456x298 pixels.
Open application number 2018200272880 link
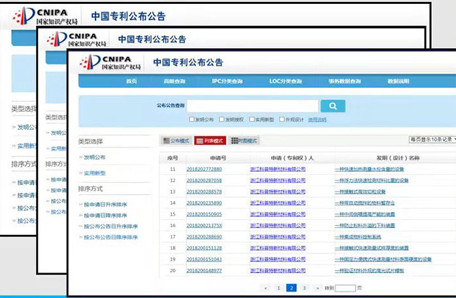[204, 170]
